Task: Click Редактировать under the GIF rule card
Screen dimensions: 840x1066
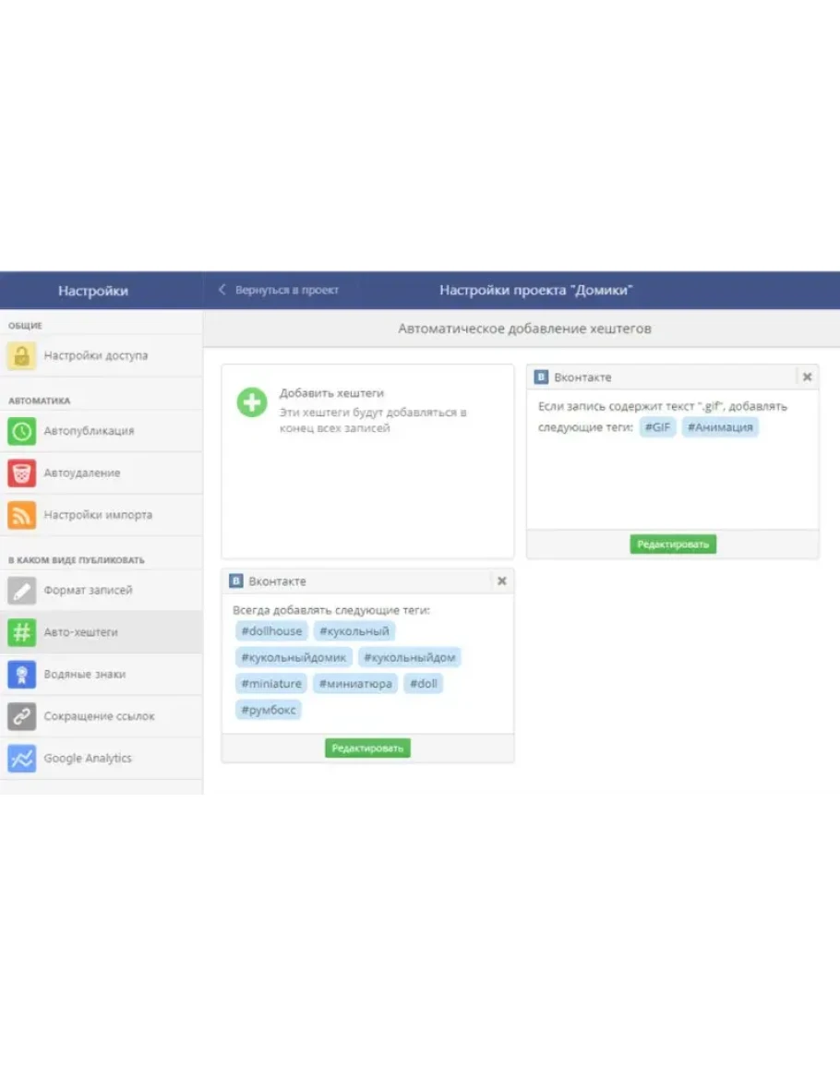Action: tap(673, 545)
